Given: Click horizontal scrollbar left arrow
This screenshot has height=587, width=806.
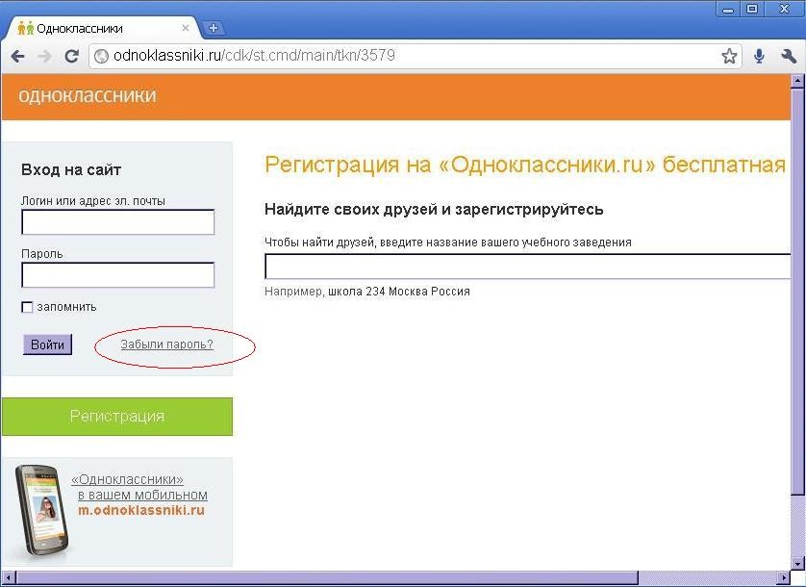Looking at the screenshot, I should pyautogui.click(x=8, y=577).
